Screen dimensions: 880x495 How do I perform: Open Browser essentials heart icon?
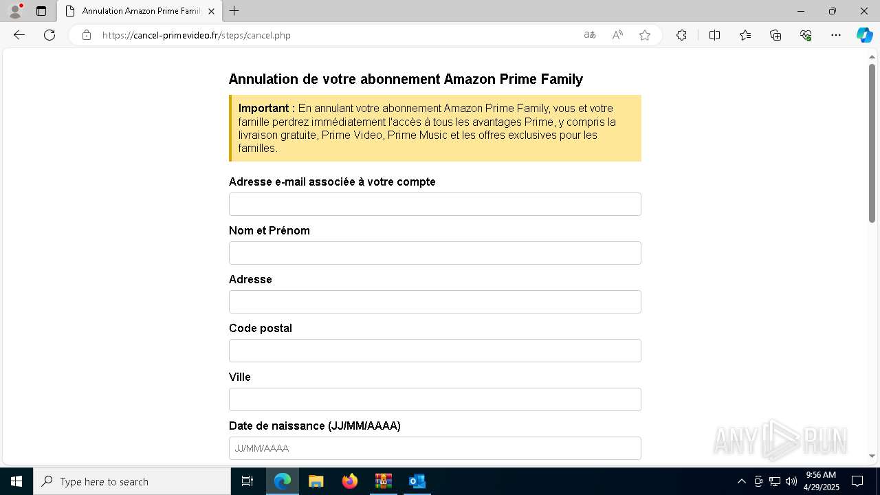(806, 35)
